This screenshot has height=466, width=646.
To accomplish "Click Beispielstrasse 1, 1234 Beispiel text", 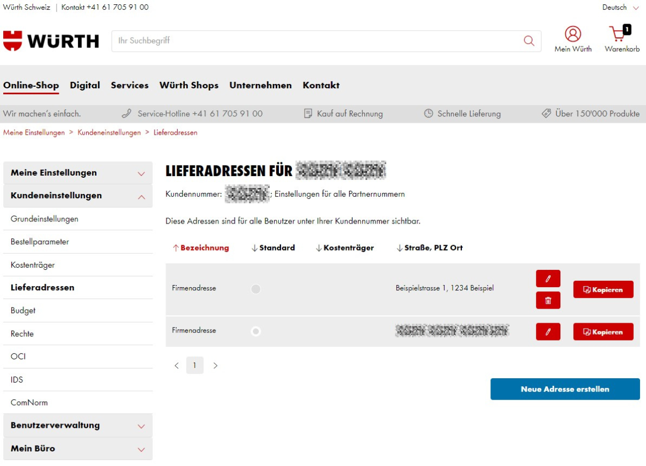I will pos(445,288).
